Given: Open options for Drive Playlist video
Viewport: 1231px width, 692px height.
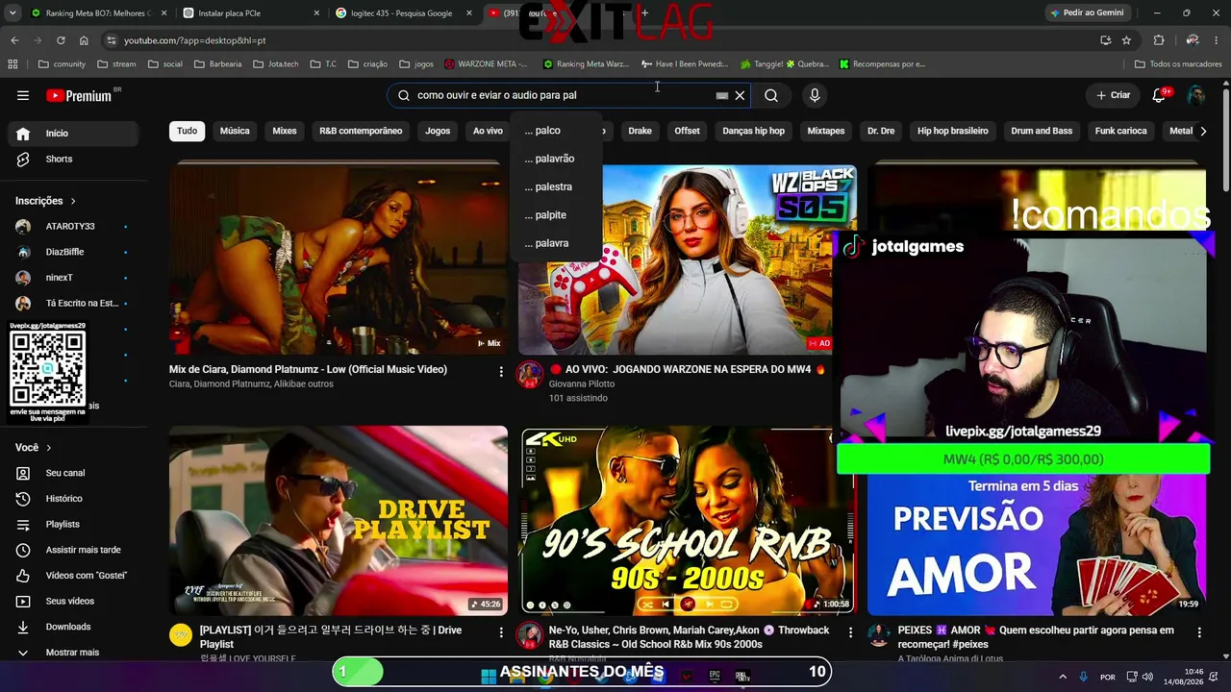Looking at the screenshot, I should 501,632.
